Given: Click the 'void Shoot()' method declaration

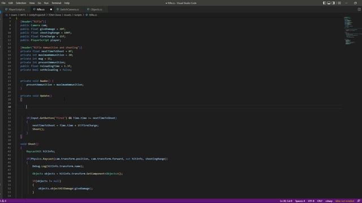Looking at the screenshot, I should click(x=29, y=144).
